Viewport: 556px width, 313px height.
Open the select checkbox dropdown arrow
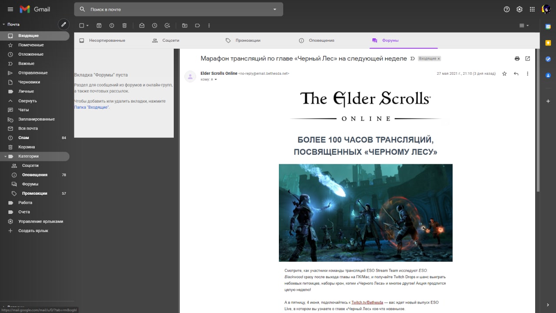tap(87, 26)
